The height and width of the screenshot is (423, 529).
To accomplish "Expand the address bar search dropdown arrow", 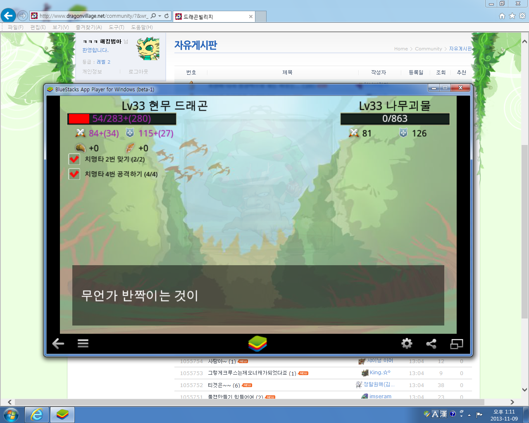I will coord(160,16).
